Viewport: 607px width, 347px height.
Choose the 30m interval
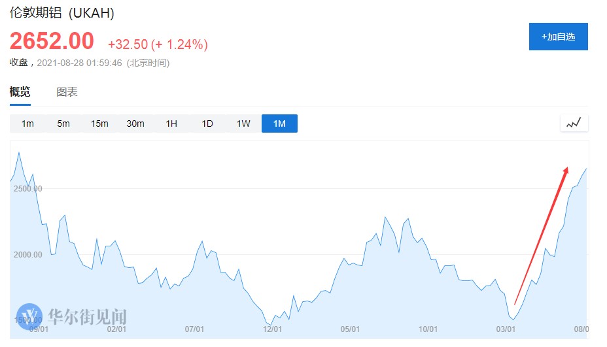point(135,124)
